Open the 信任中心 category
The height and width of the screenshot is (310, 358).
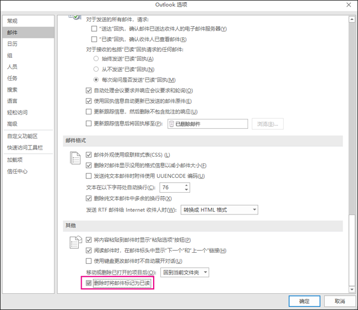[x=28, y=171]
